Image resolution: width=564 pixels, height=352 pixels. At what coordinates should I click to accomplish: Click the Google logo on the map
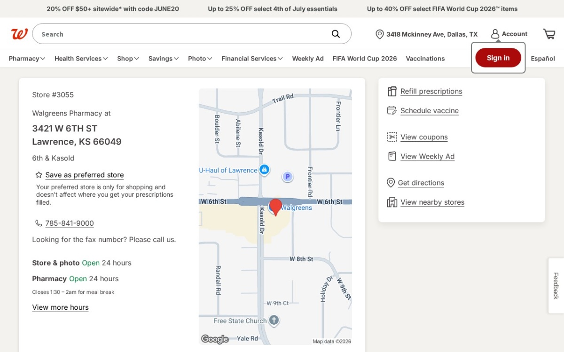(215, 339)
